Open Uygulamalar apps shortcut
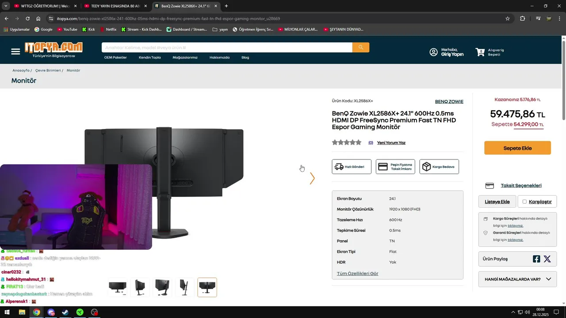Viewport: 566px width, 318px height. (16, 30)
